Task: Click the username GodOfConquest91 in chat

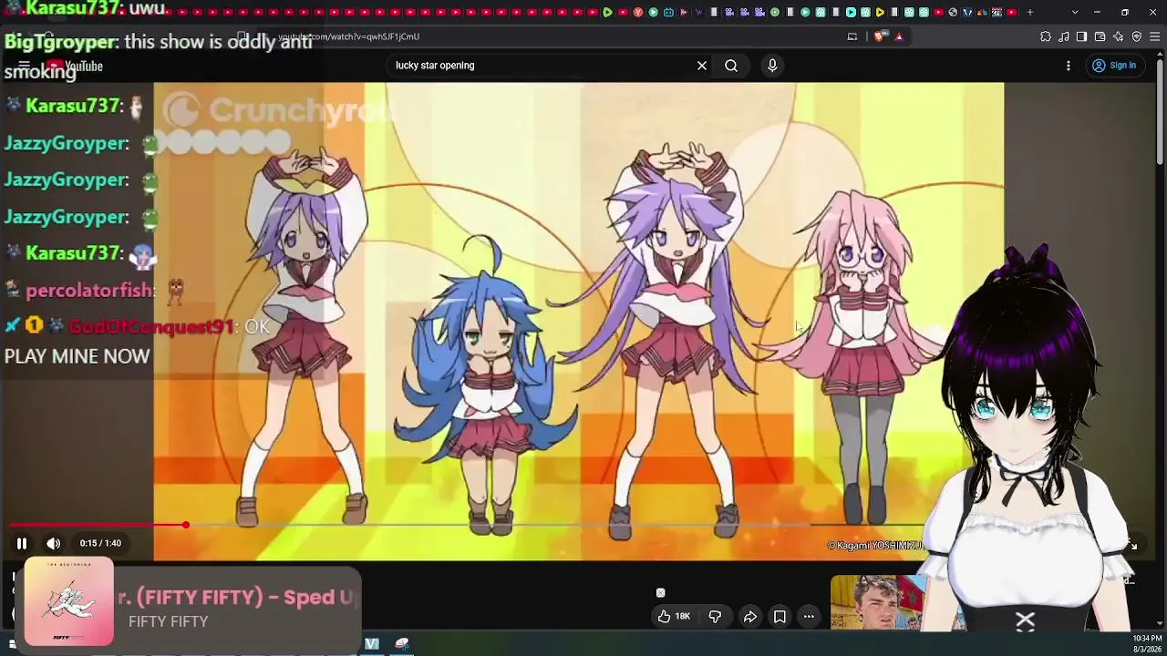Action: (150, 326)
